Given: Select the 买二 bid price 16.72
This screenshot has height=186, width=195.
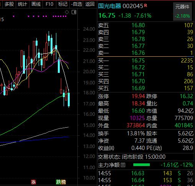Looking at the screenshot, I should point(138,67).
